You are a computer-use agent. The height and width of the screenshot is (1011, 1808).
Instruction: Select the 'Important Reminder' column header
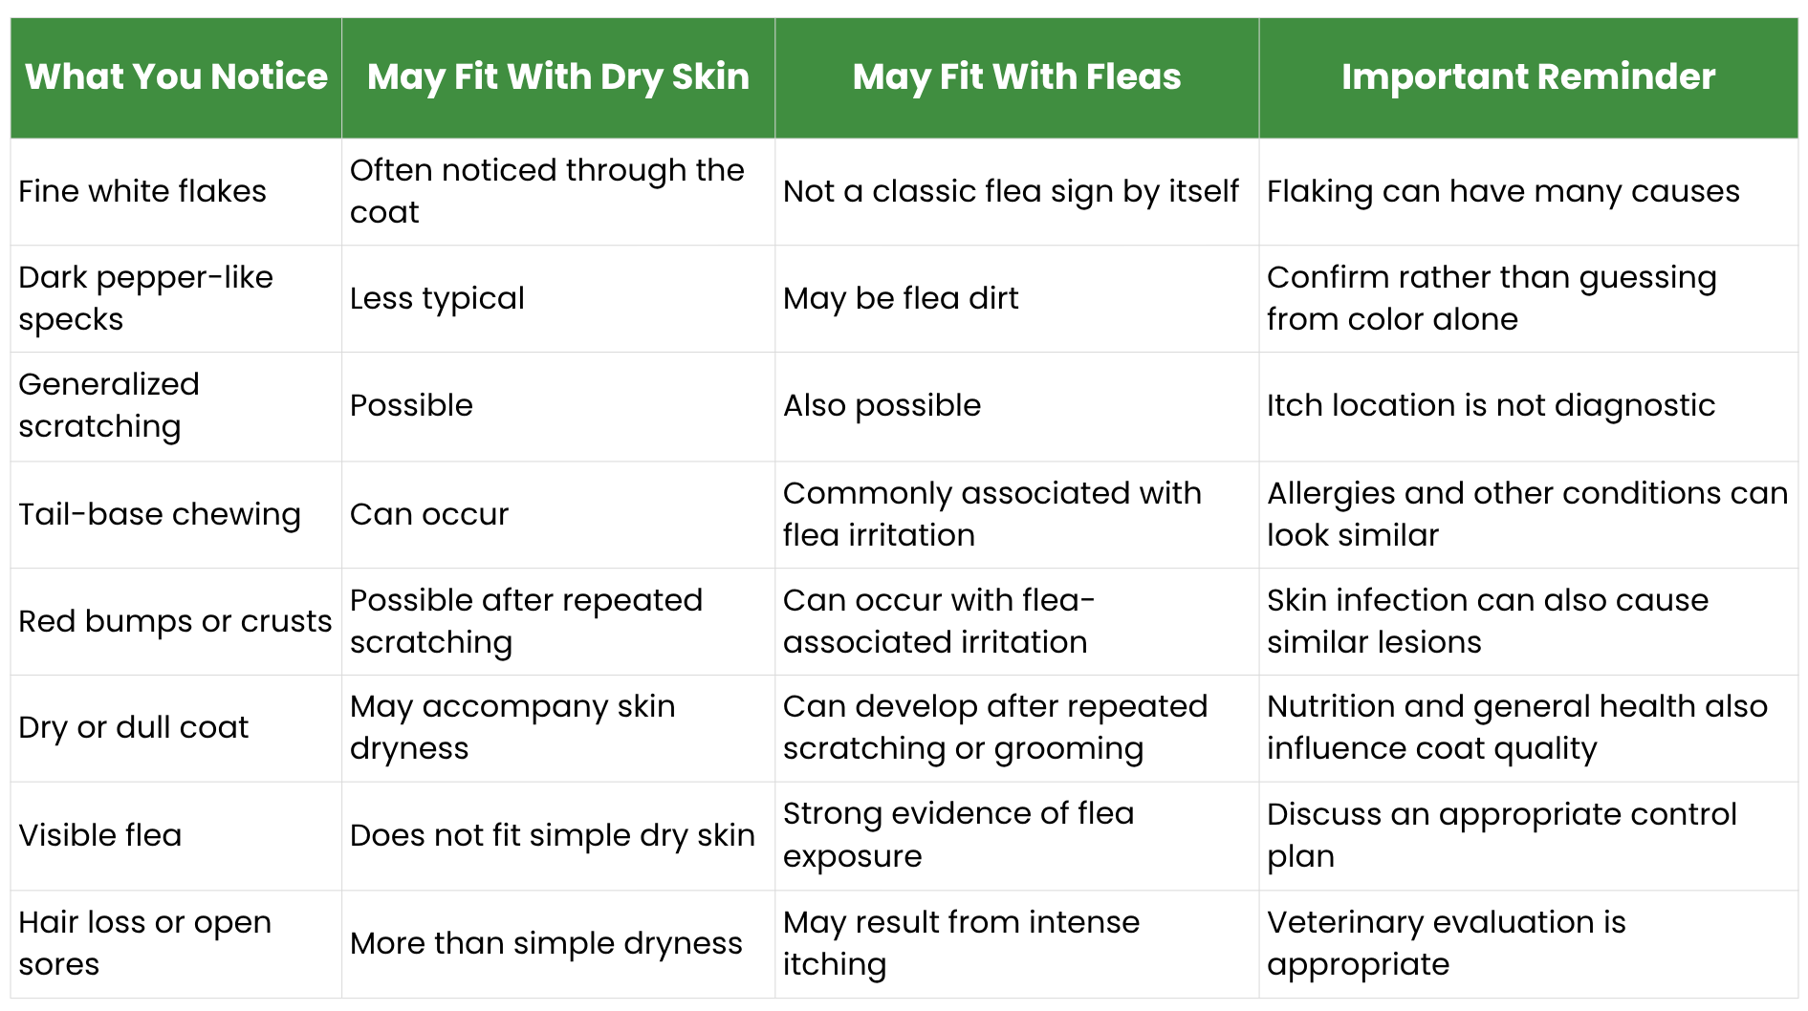(1528, 77)
